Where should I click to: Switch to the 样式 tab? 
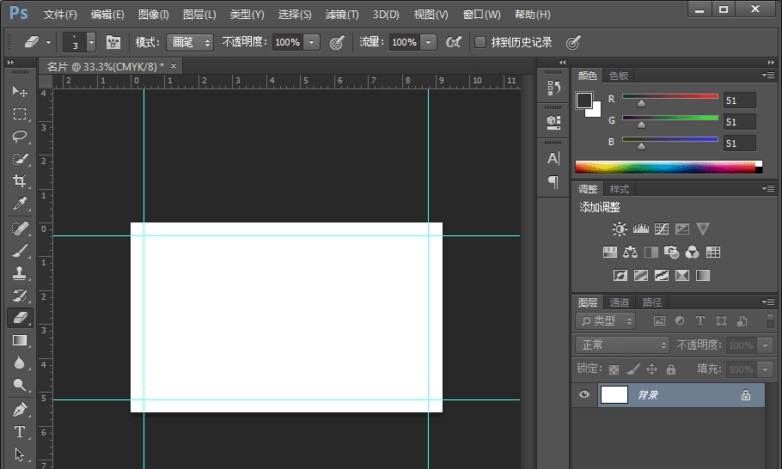pyautogui.click(x=619, y=189)
